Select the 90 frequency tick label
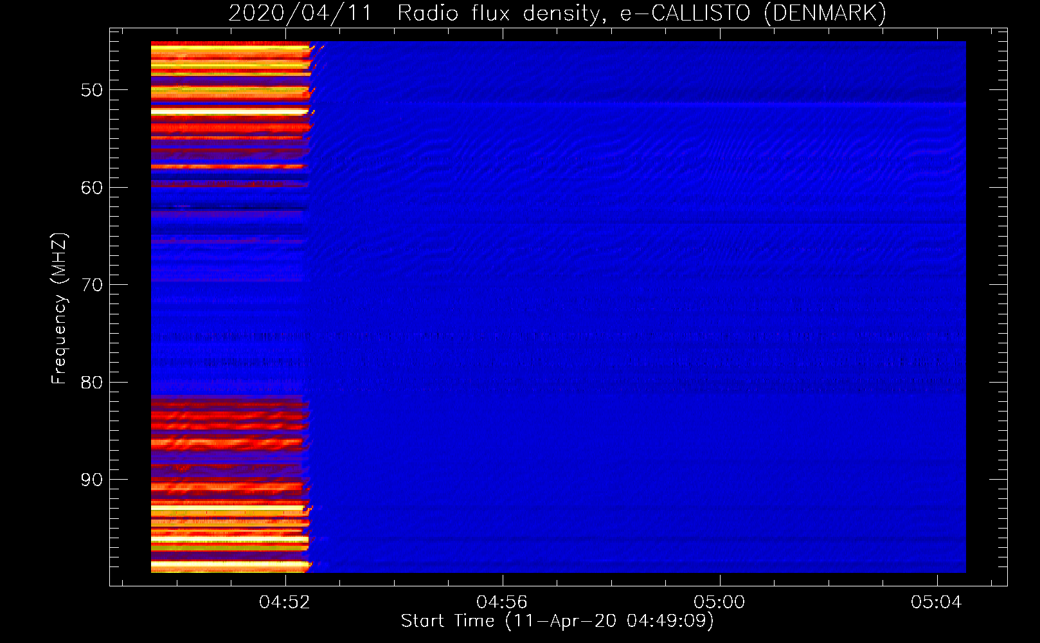Viewport: 1040px width, 643px height. pos(92,480)
